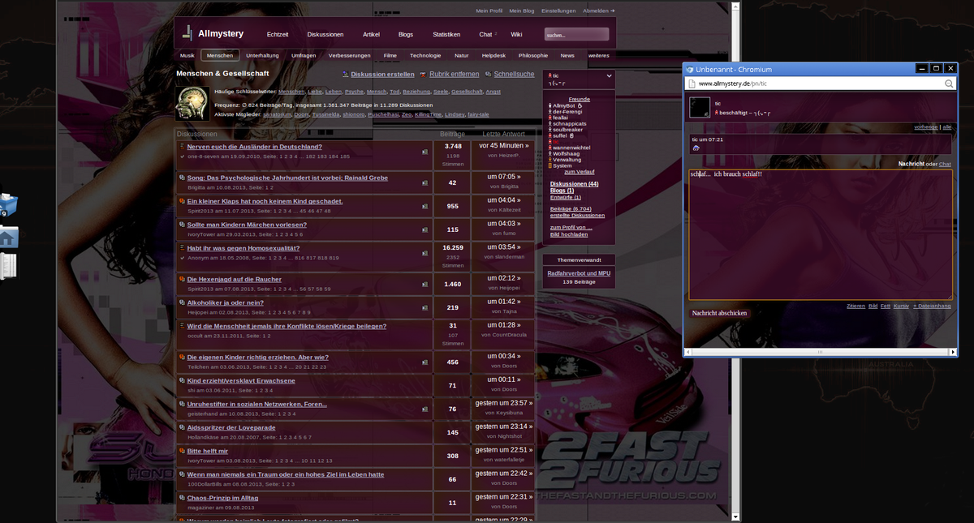Open the file cabinet desktop icon
The height and width of the screenshot is (523, 974).
tap(8, 266)
